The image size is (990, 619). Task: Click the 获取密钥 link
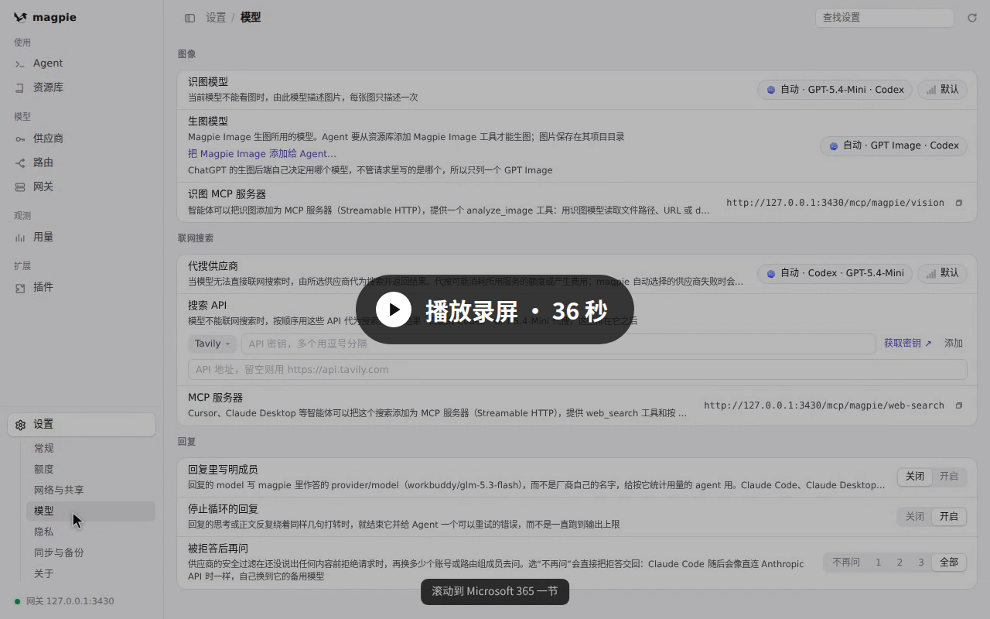pos(907,344)
